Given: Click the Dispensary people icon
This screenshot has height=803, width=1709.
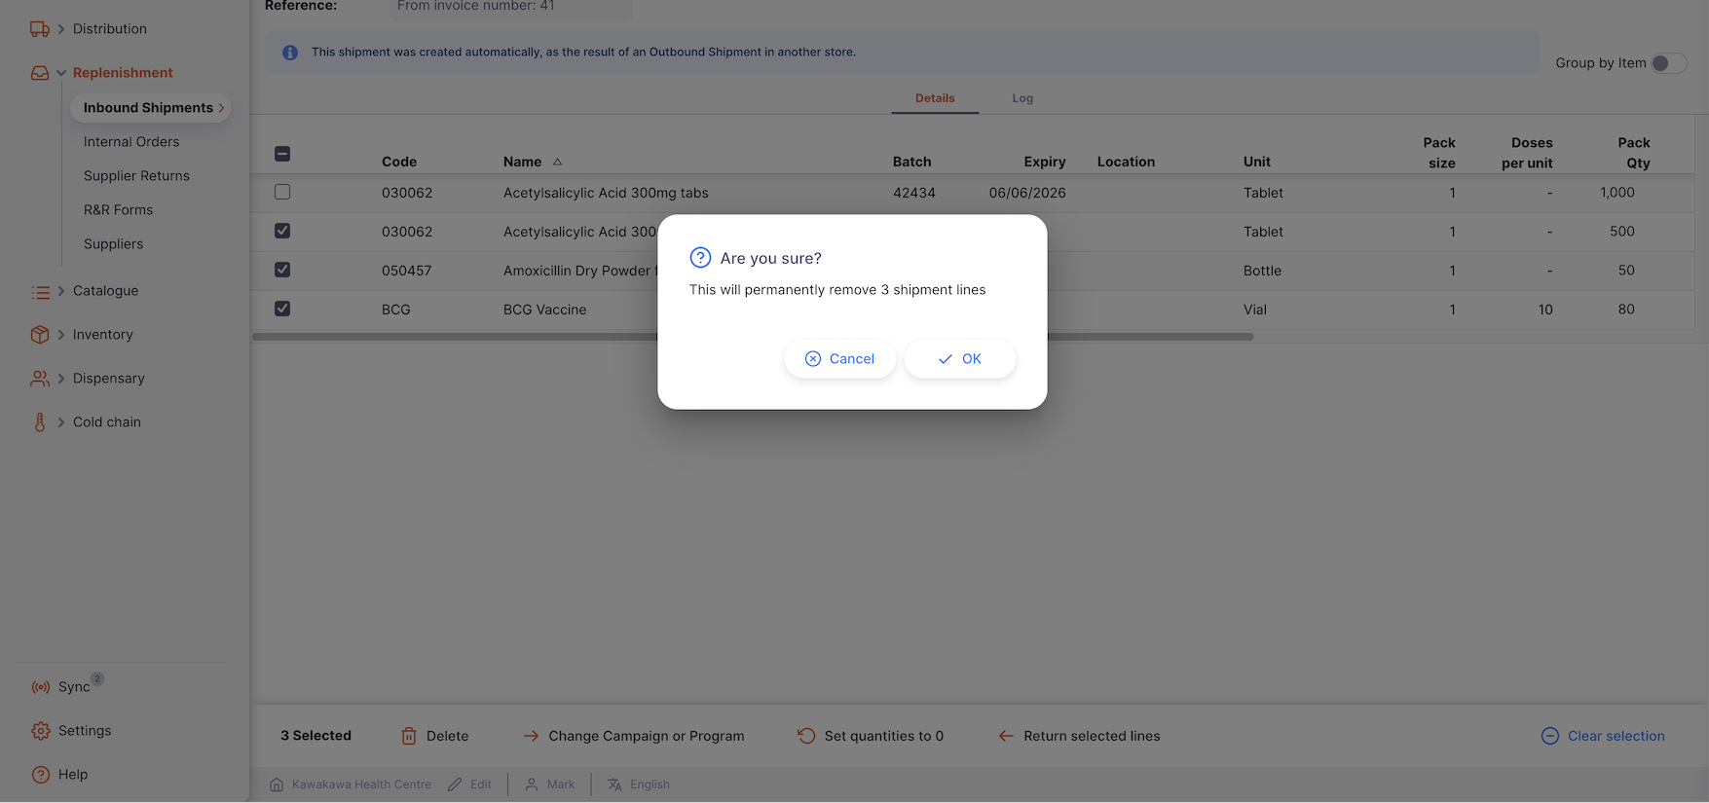Looking at the screenshot, I should 40,379.
